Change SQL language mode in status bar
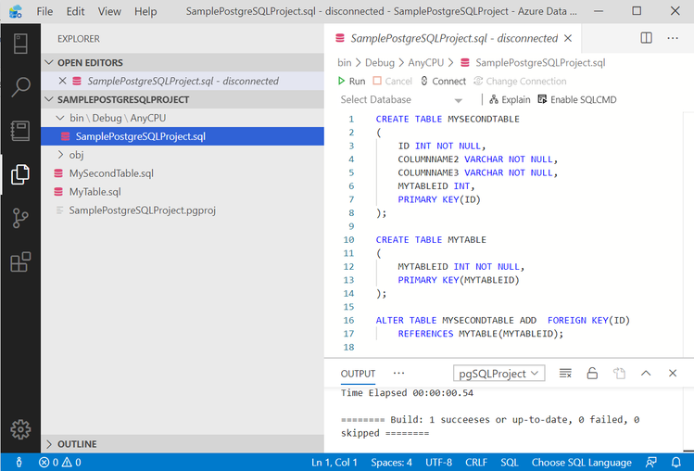This screenshot has width=694, height=471. 510,462
